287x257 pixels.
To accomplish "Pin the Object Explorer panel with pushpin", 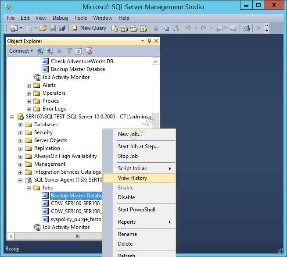I will [149, 41].
